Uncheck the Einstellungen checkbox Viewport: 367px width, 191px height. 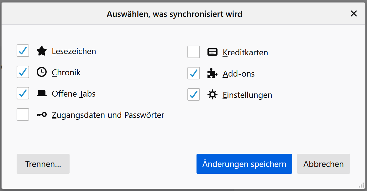pyautogui.click(x=194, y=95)
